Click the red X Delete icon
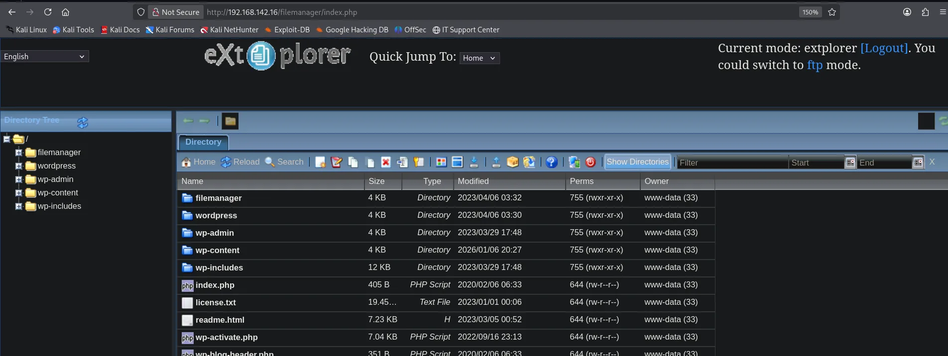The height and width of the screenshot is (356, 948). pyautogui.click(x=386, y=162)
